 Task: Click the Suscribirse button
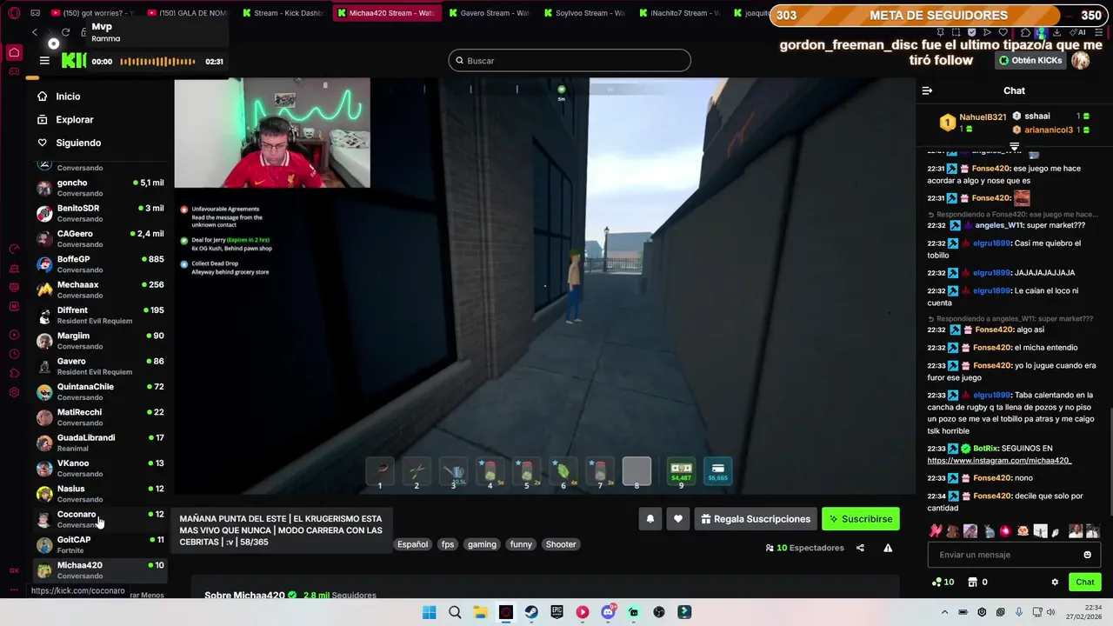tap(861, 519)
